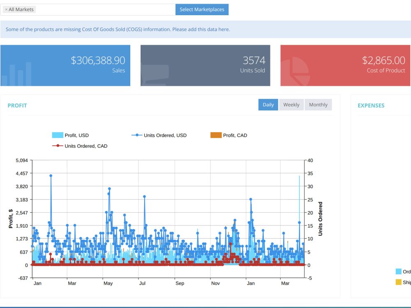Click the pie chart icon in Cost card

click(x=296, y=71)
